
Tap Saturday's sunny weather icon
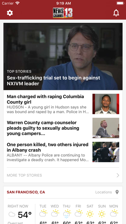tap(90, 214)
